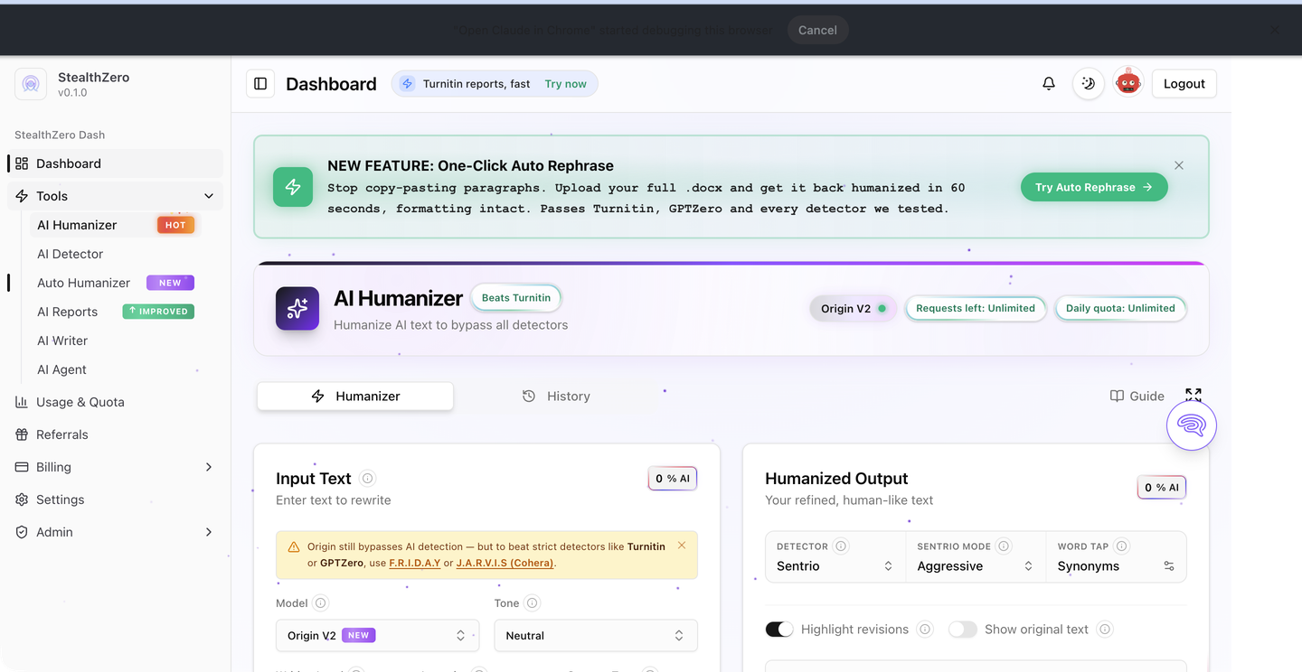This screenshot has width=1302, height=672.
Task: Open the Detector Sentrio dropdown
Action: click(835, 566)
